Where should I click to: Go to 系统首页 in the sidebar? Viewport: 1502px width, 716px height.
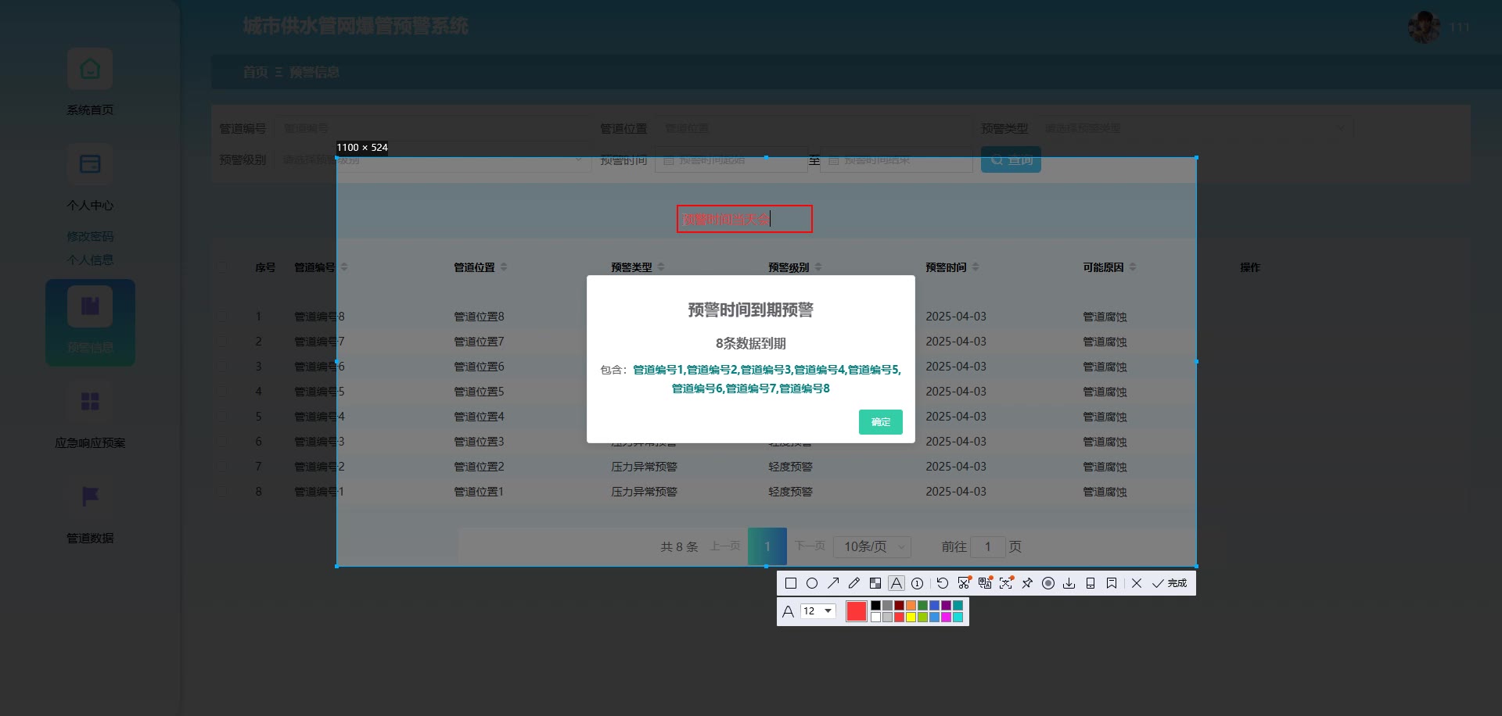[90, 82]
